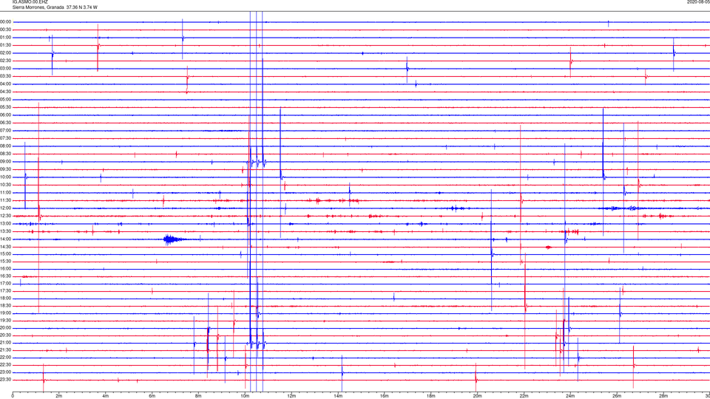Choose the 28m minute axis tick
The height and width of the screenshot is (399, 710).
click(663, 396)
